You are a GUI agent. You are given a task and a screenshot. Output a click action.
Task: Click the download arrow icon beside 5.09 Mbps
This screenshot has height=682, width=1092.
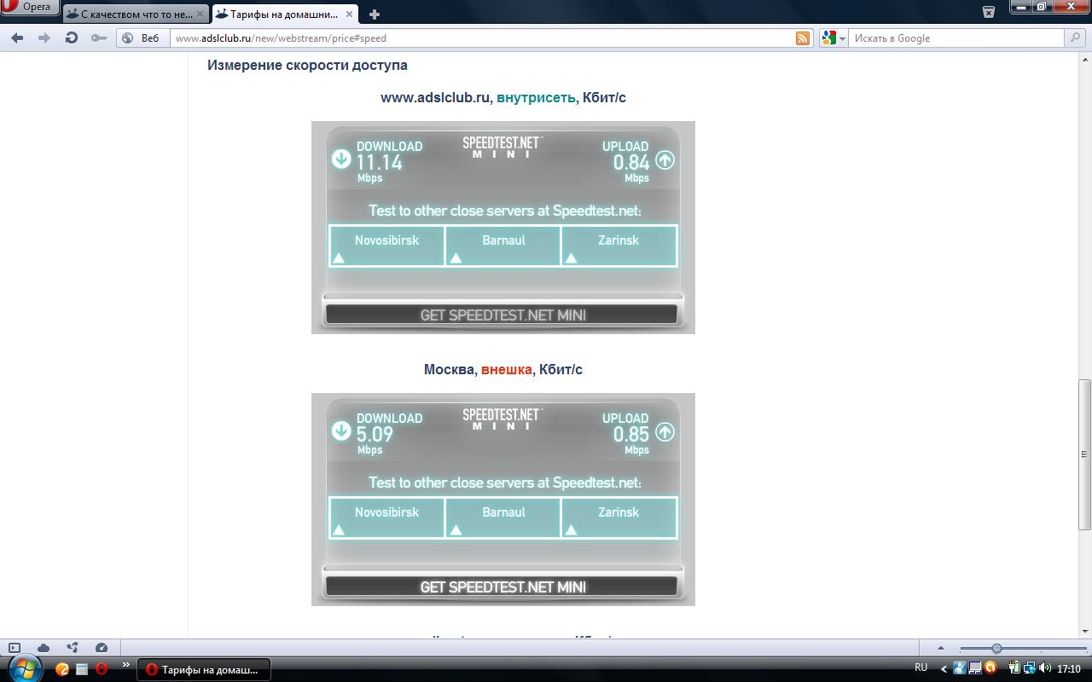click(341, 431)
